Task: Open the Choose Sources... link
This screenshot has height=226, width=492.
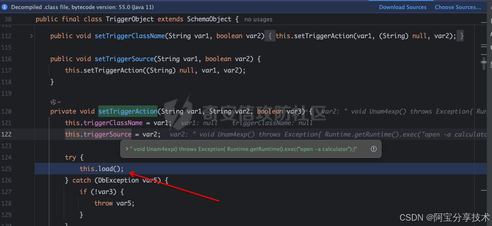Action: [458, 7]
